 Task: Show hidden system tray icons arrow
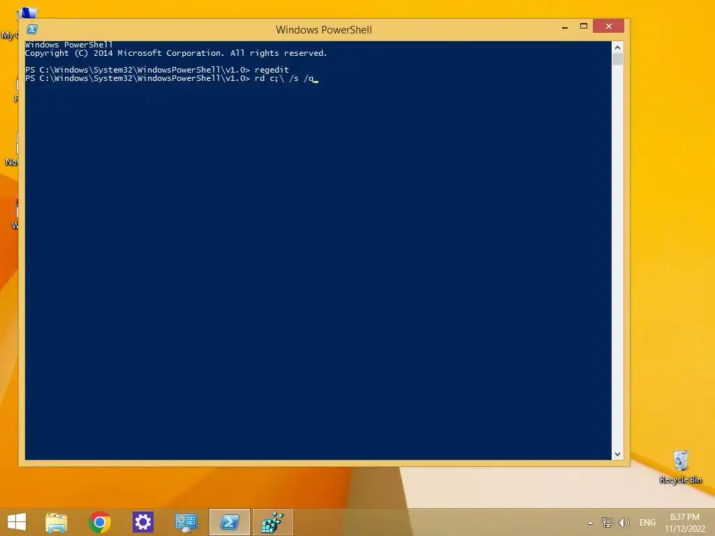590,523
